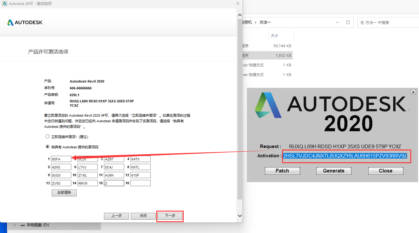The image size is (419, 233).
Task: Click activation code field 2 containing 0L2X
Action: pos(87,159)
